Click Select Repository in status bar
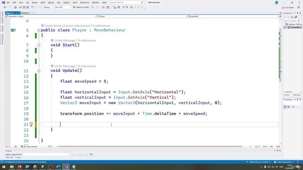The image size is (303, 170). (284, 162)
